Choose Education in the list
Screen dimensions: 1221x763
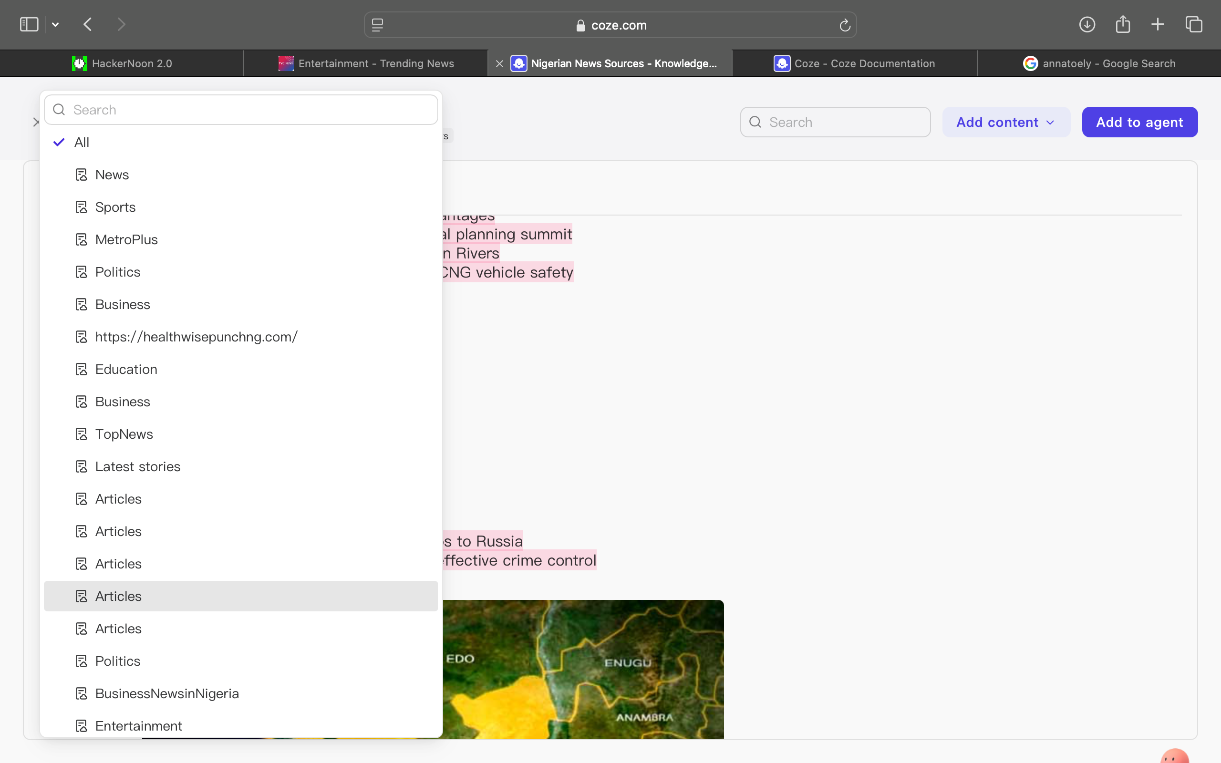pos(241,370)
